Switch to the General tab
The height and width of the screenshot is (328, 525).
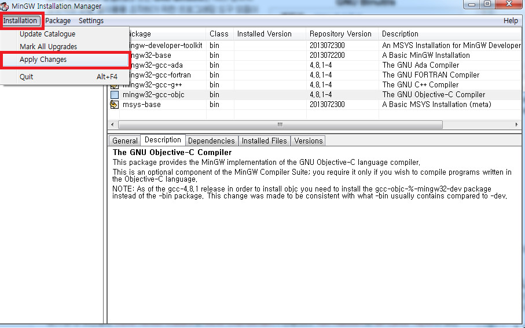[125, 141]
